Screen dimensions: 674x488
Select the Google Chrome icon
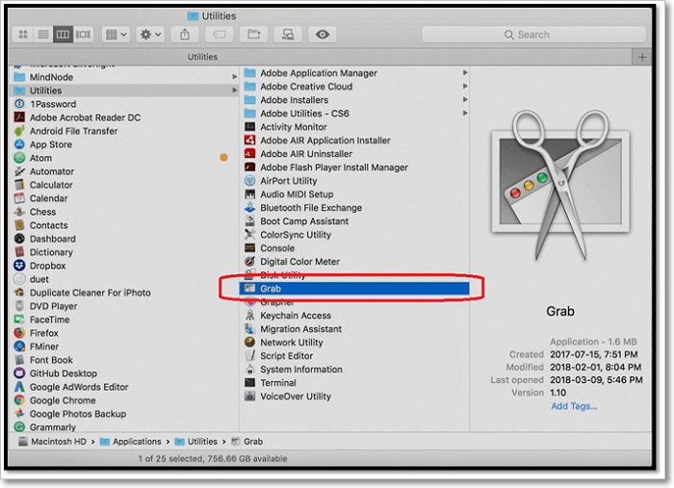[19, 400]
